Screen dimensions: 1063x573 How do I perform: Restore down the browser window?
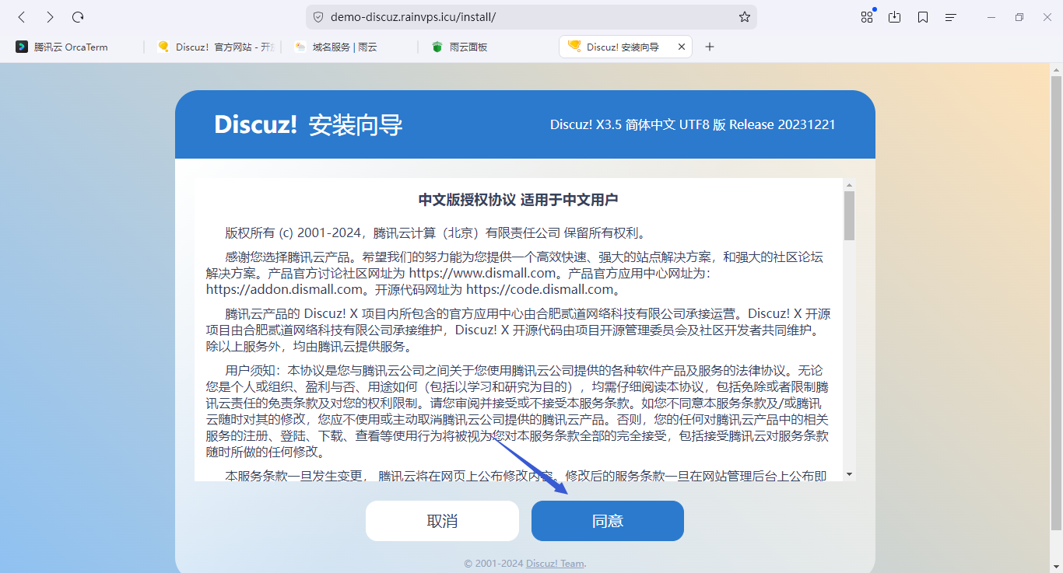tap(1019, 17)
